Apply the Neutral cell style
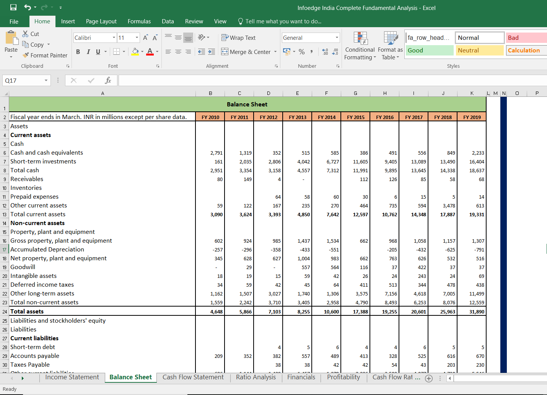Screen dimensions: 547x395 tap(480, 50)
